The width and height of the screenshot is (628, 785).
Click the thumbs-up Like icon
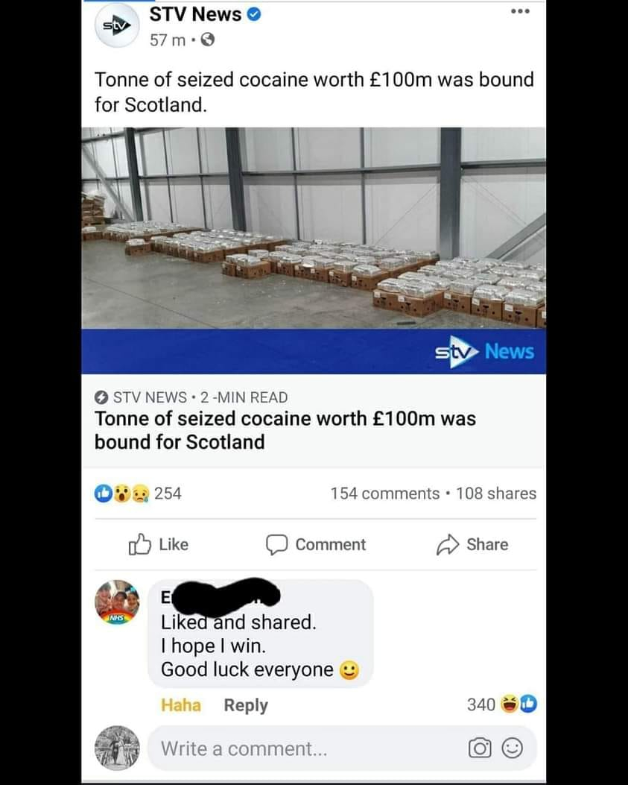click(x=139, y=544)
